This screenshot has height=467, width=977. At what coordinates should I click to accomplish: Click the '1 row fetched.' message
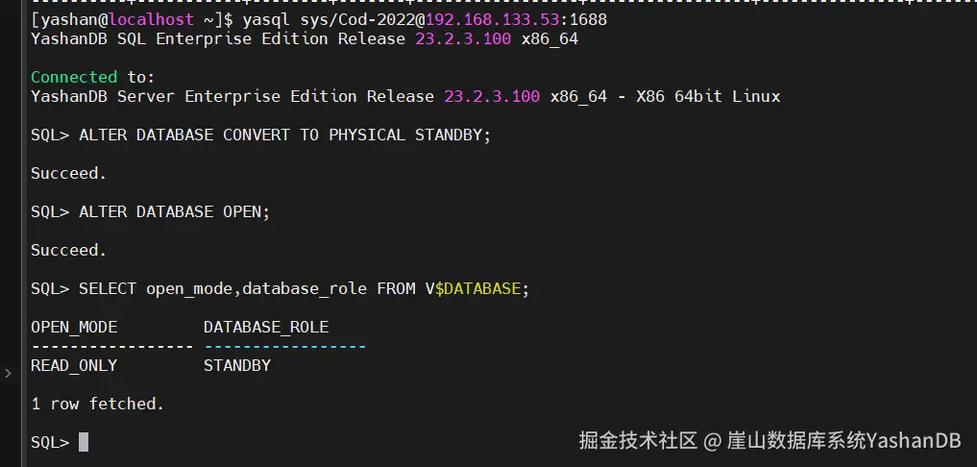click(x=98, y=404)
